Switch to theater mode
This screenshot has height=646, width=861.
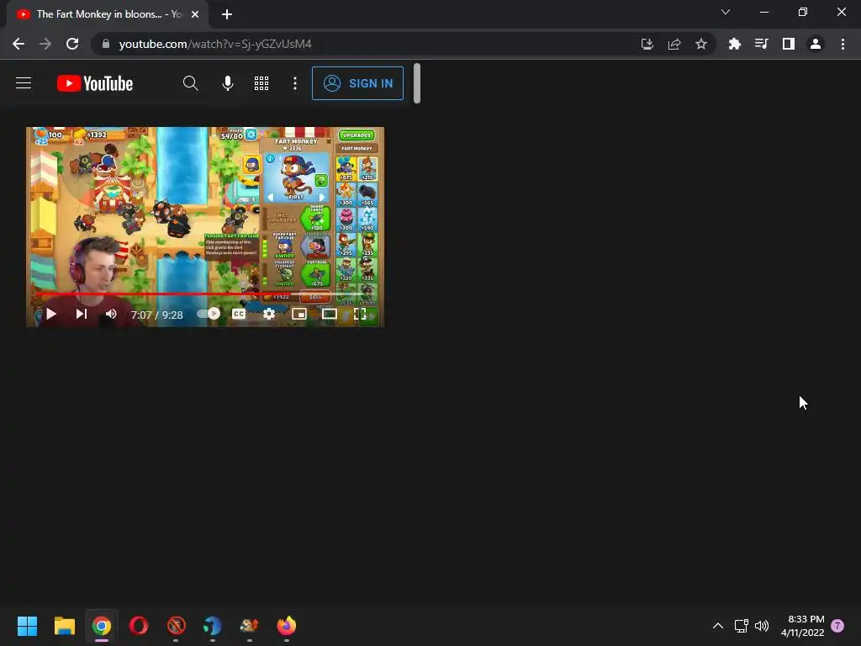tap(330, 314)
